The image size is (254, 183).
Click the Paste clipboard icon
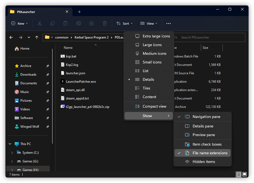pyautogui.click(x=66, y=24)
